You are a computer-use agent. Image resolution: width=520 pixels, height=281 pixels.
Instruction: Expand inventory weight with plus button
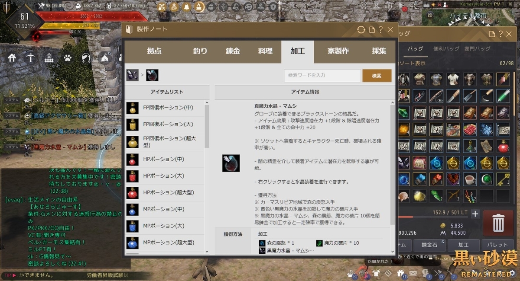point(475,214)
